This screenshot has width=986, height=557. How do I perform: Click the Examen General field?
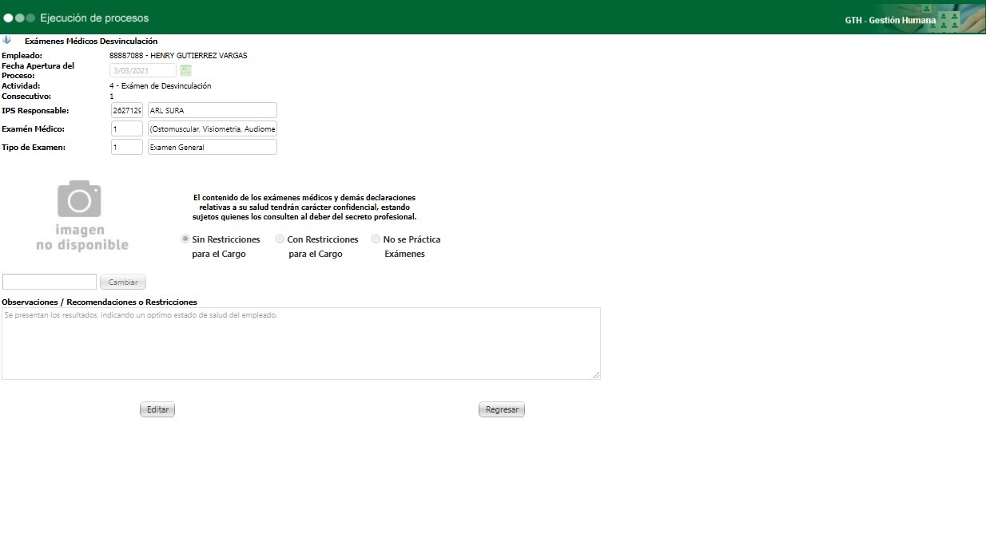[x=213, y=147]
